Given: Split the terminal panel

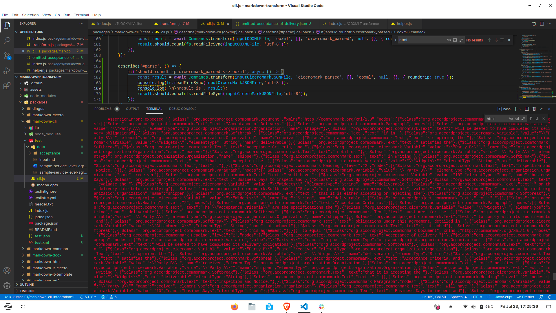Looking at the screenshot, I should tap(527, 109).
